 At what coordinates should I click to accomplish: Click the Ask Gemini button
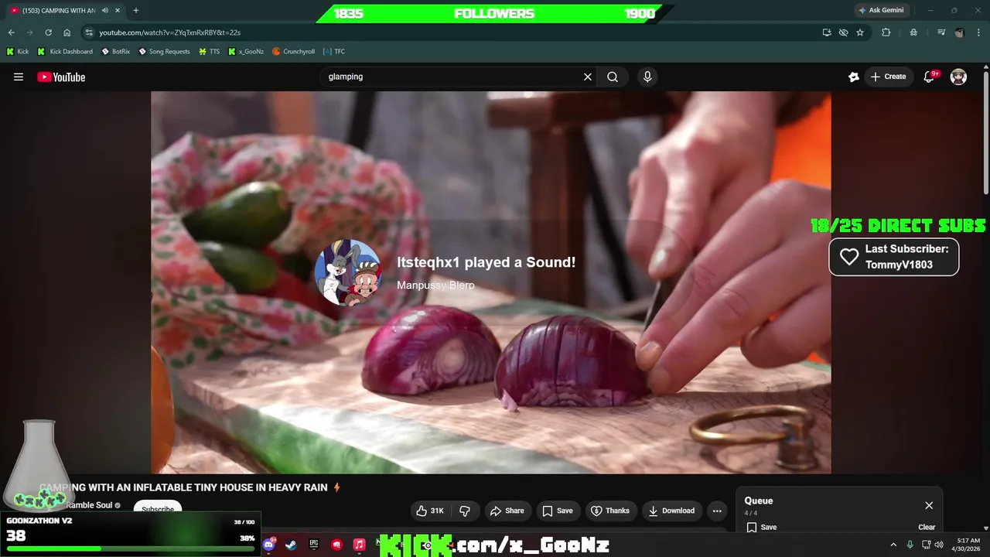click(881, 11)
